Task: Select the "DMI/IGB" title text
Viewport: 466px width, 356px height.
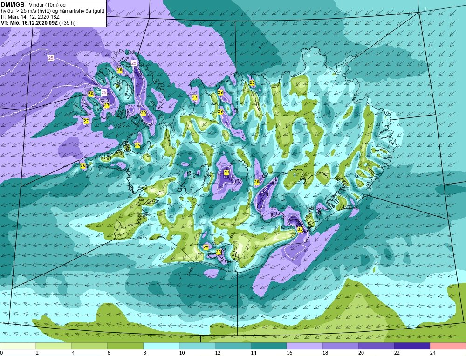Action: (x=13, y=4)
